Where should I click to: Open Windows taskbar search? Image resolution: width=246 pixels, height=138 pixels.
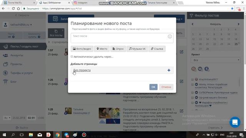pyautogui.click(x=13, y=135)
